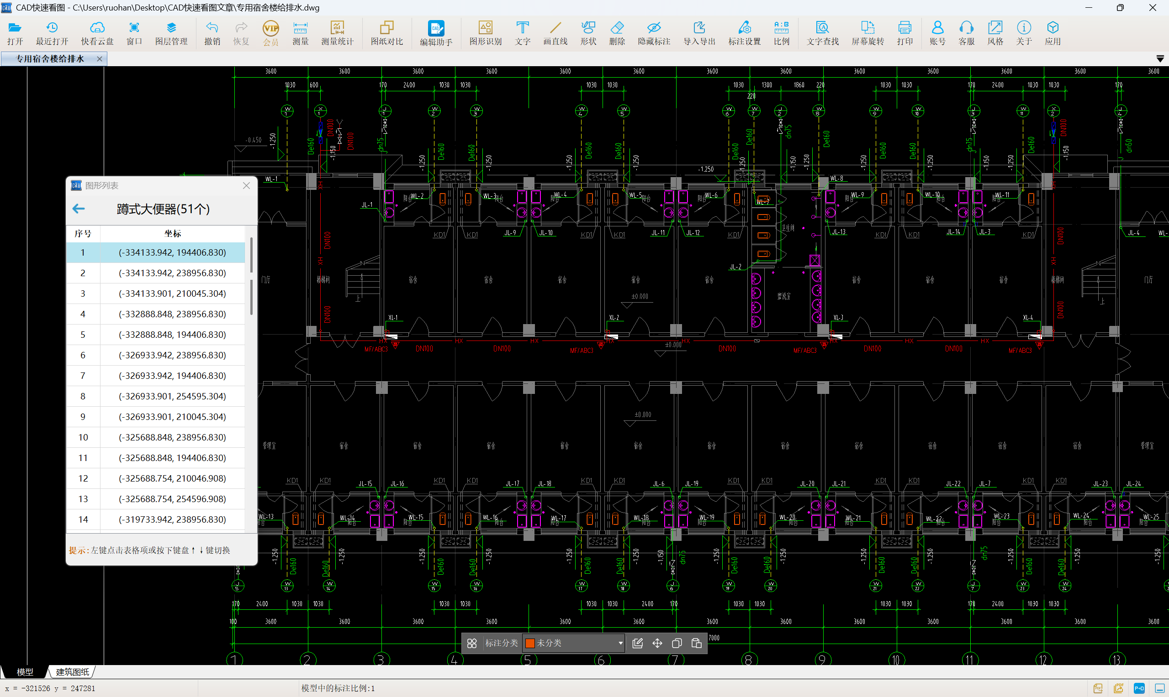Expand the tab list arrow at far right
This screenshot has height=697, width=1169.
[x=1159, y=59]
